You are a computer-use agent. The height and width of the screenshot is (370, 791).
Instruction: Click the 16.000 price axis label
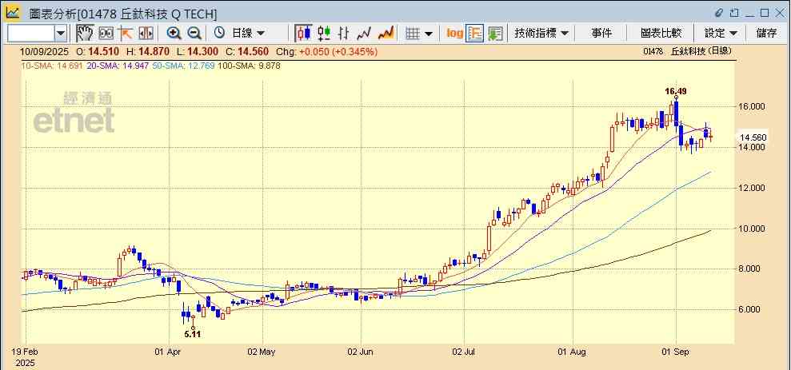point(753,106)
